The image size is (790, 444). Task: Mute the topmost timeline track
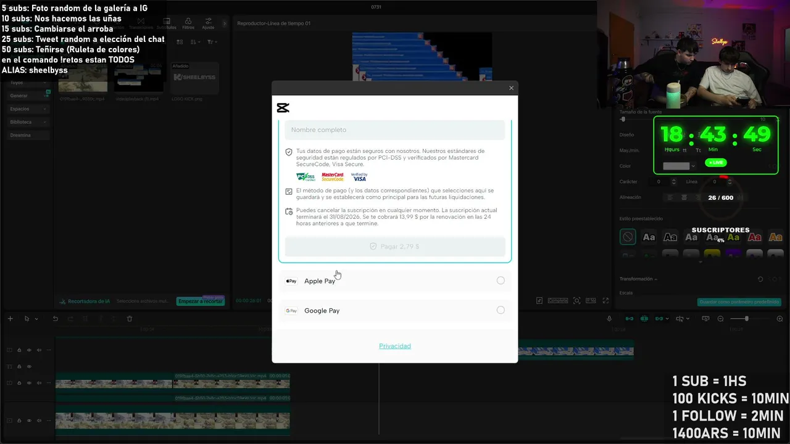point(39,350)
